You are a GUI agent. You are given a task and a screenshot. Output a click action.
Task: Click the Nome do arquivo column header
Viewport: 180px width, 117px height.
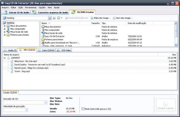pos(80,55)
